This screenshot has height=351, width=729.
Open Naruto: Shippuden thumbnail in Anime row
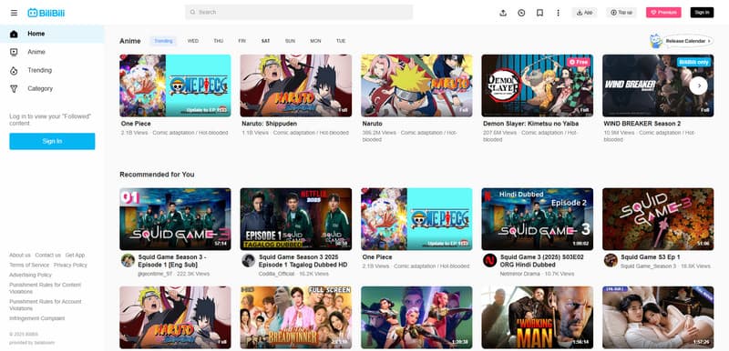pos(295,85)
